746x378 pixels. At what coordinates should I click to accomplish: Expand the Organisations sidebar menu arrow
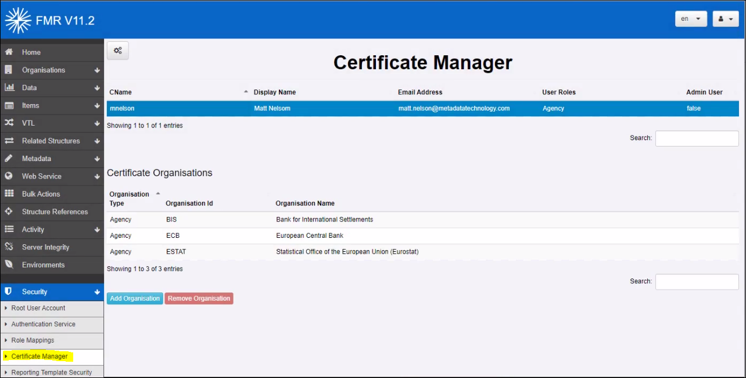[x=97, y=70]
